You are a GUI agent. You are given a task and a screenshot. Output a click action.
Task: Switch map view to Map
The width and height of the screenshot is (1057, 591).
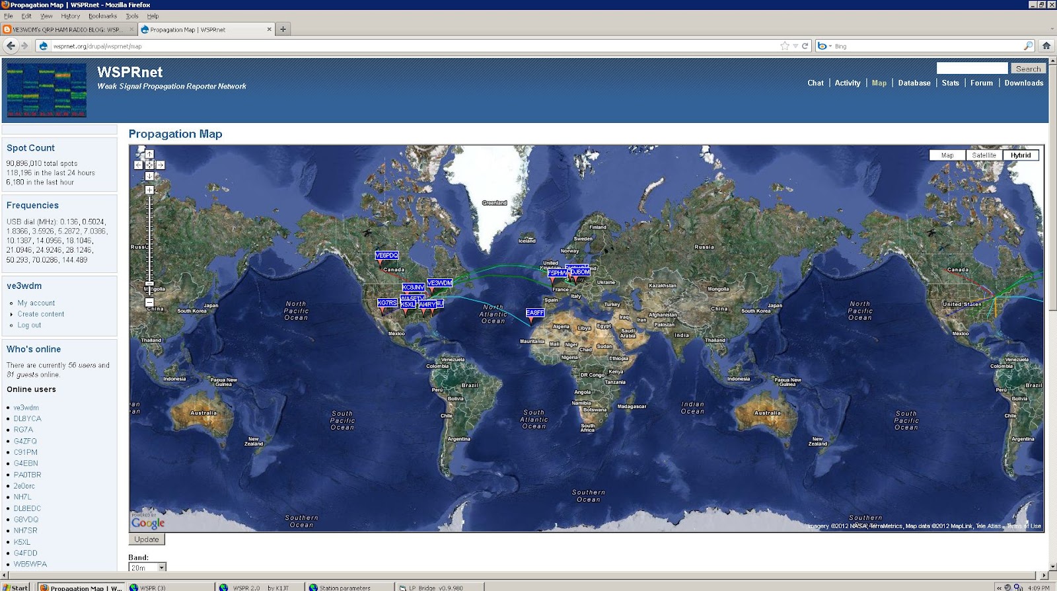947,155
